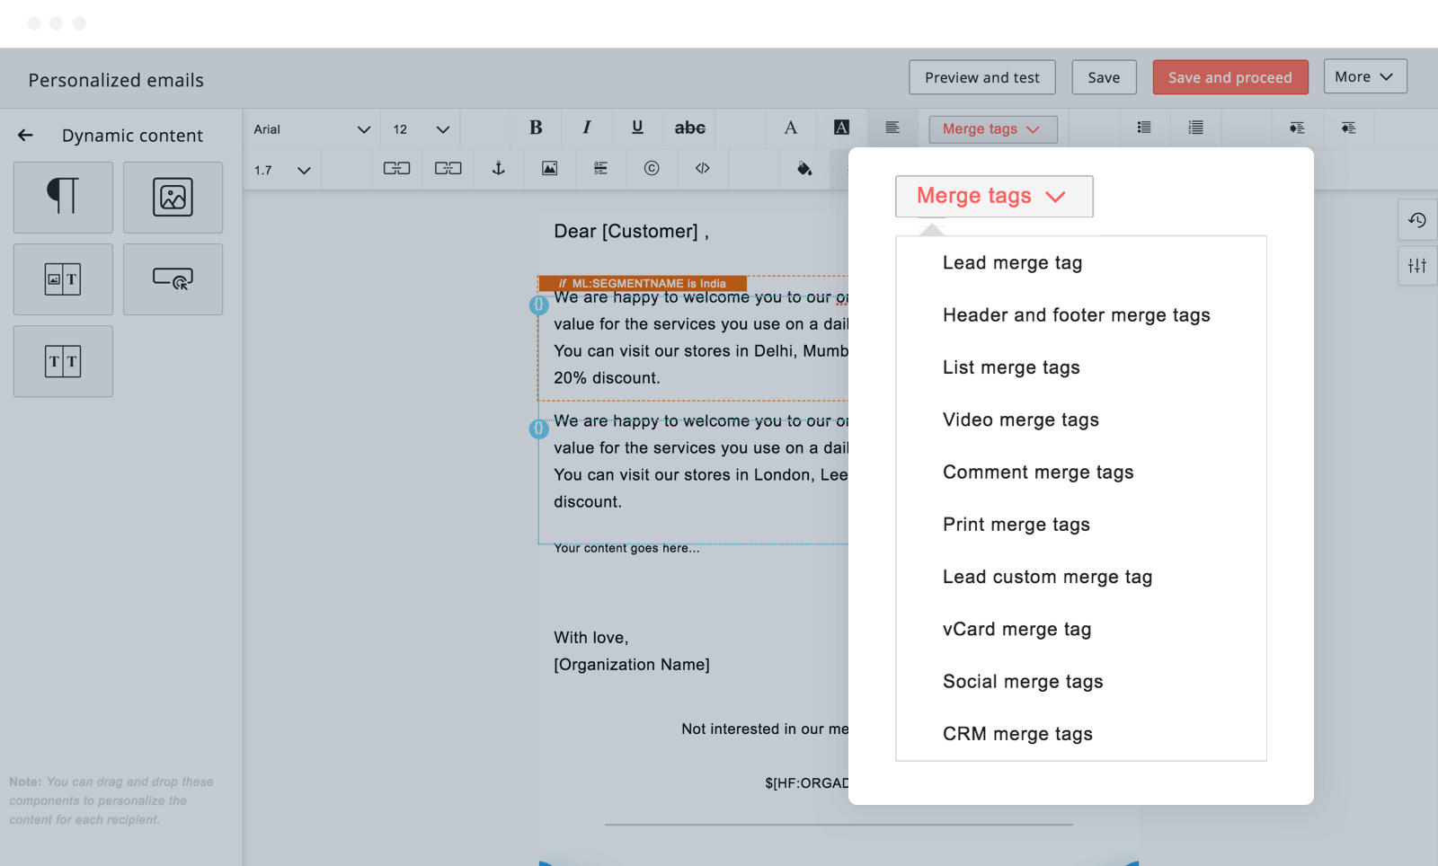
Task: Click the Bold formatting icon
Action: 536,128
